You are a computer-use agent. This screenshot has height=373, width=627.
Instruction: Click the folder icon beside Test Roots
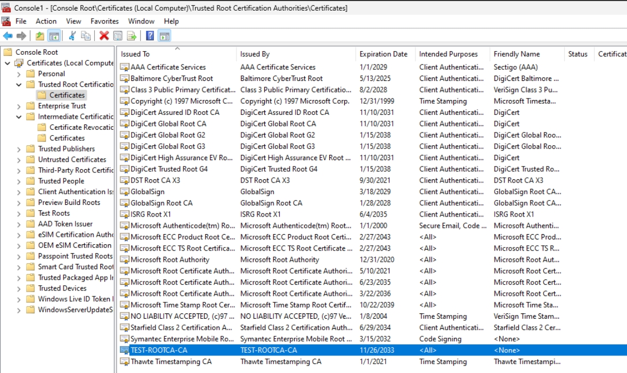[30, 213]
